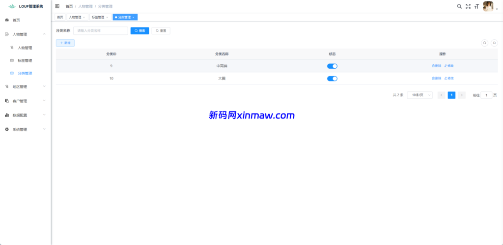This screenshot has height=245, width=503.
Task: Click the 人物管理 parent menu icon
Action: point(7,34)
